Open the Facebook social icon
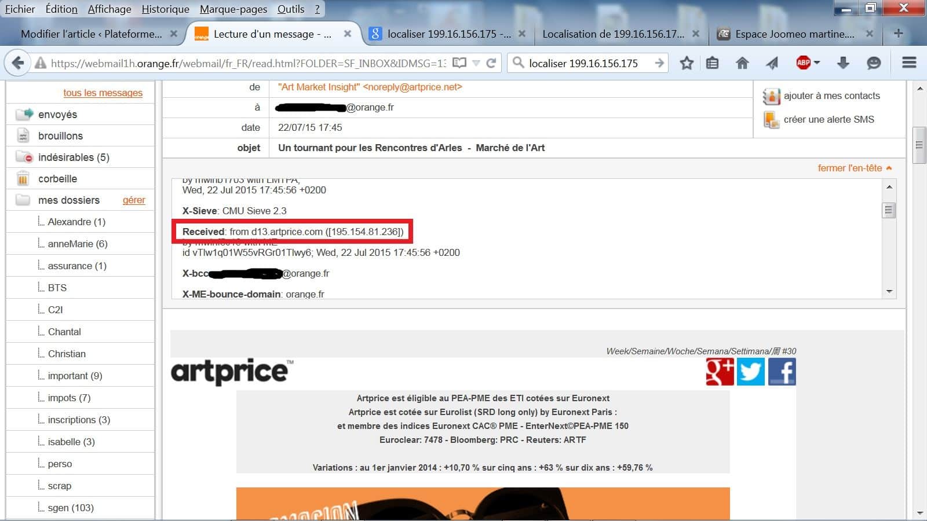 coord(782,372)
